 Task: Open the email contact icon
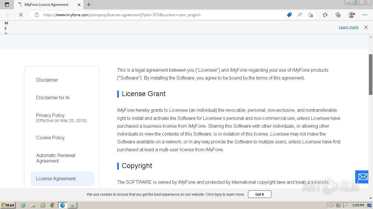point(363,177)
